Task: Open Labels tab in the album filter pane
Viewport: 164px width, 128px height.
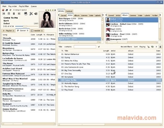Action: [147, 15]
